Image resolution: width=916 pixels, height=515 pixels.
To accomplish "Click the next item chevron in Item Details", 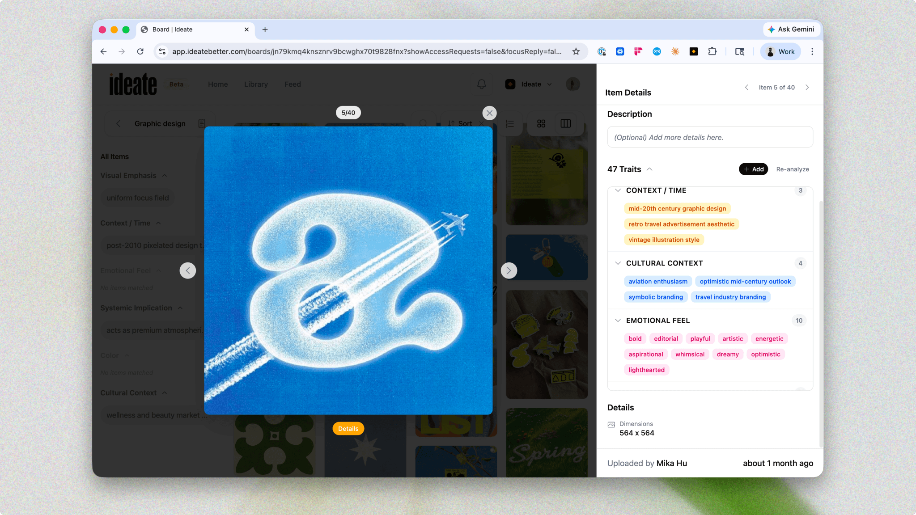I will click(807, 88).
